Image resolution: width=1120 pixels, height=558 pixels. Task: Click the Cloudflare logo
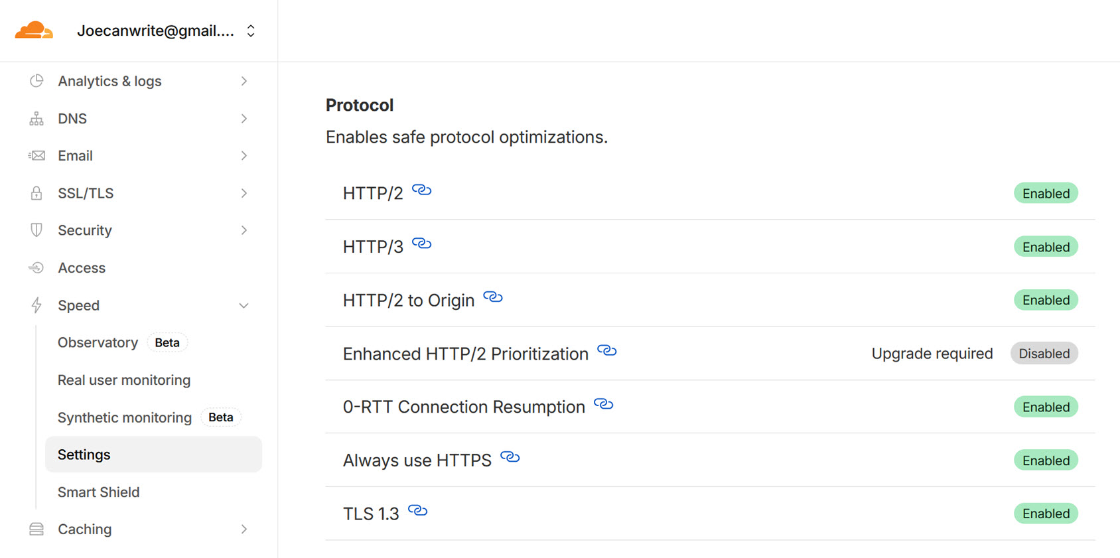(x=35, y=29)
